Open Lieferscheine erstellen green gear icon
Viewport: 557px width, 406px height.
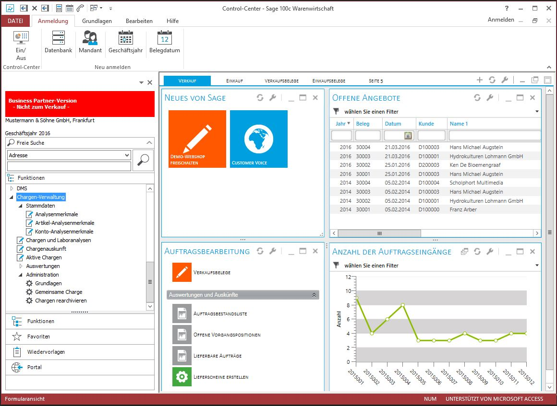(x=182, y=377)
